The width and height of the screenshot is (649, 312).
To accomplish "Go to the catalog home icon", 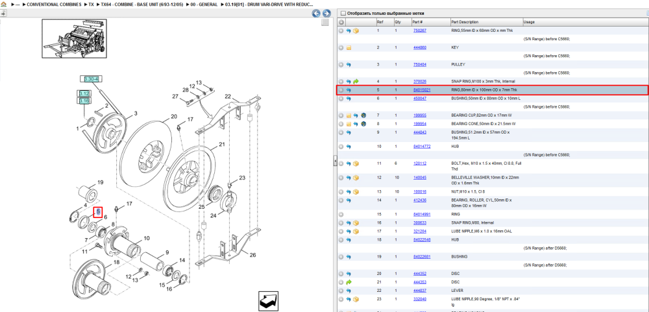I will [4, 4].
